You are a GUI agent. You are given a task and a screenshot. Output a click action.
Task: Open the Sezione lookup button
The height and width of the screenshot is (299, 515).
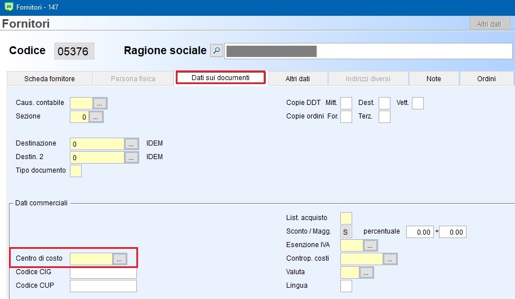[x=96, y=117]
